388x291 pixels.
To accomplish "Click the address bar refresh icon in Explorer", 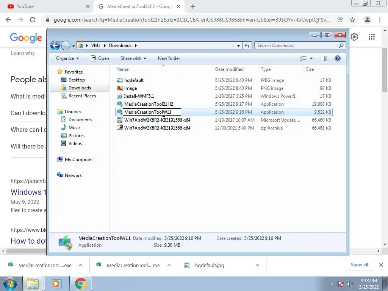I will (247, 45).
